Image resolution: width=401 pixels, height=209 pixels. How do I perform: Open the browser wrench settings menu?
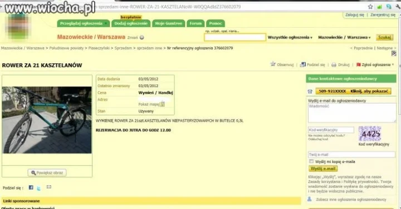click(x=398, y=7)
